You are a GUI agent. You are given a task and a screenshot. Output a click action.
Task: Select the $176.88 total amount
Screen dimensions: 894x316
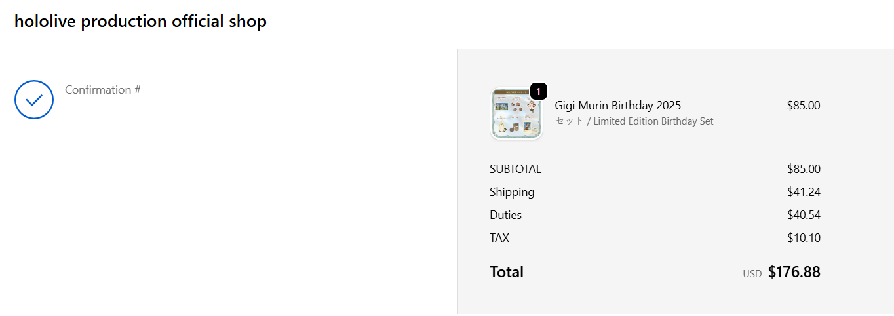(x=794, y=272)
